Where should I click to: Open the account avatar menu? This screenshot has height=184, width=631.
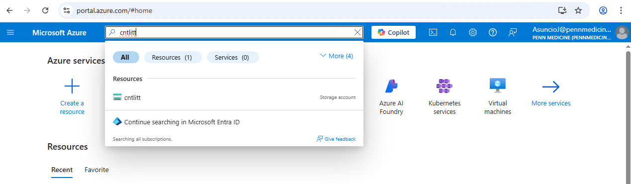click(x=622, y=32)
